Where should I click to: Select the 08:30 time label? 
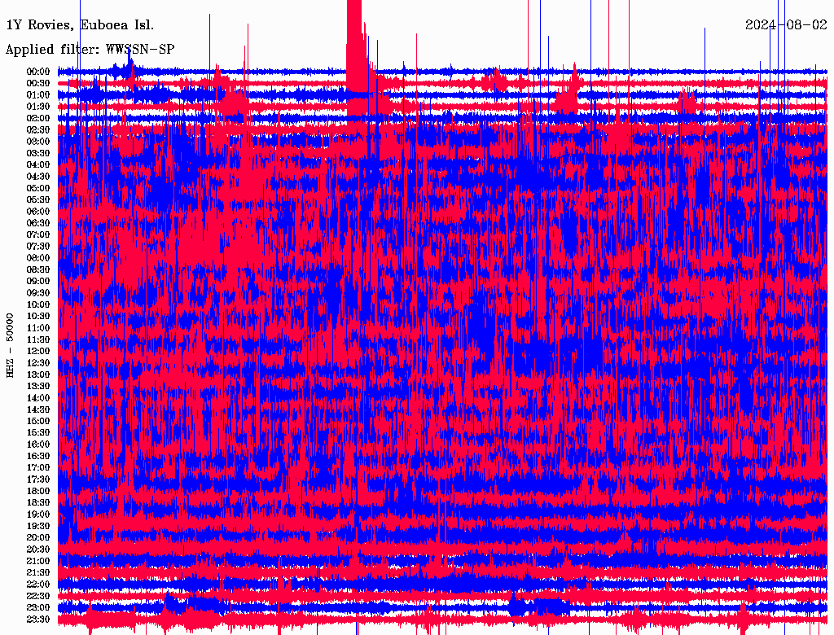click(x=38, y=269)
